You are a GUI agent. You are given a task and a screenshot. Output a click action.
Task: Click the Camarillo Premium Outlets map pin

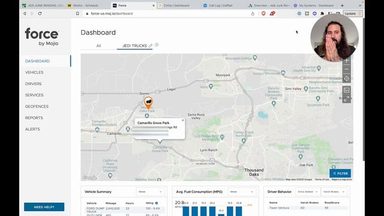point(97,130)
